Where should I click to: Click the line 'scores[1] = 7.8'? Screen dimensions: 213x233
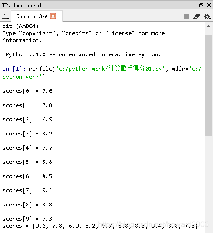27,105
